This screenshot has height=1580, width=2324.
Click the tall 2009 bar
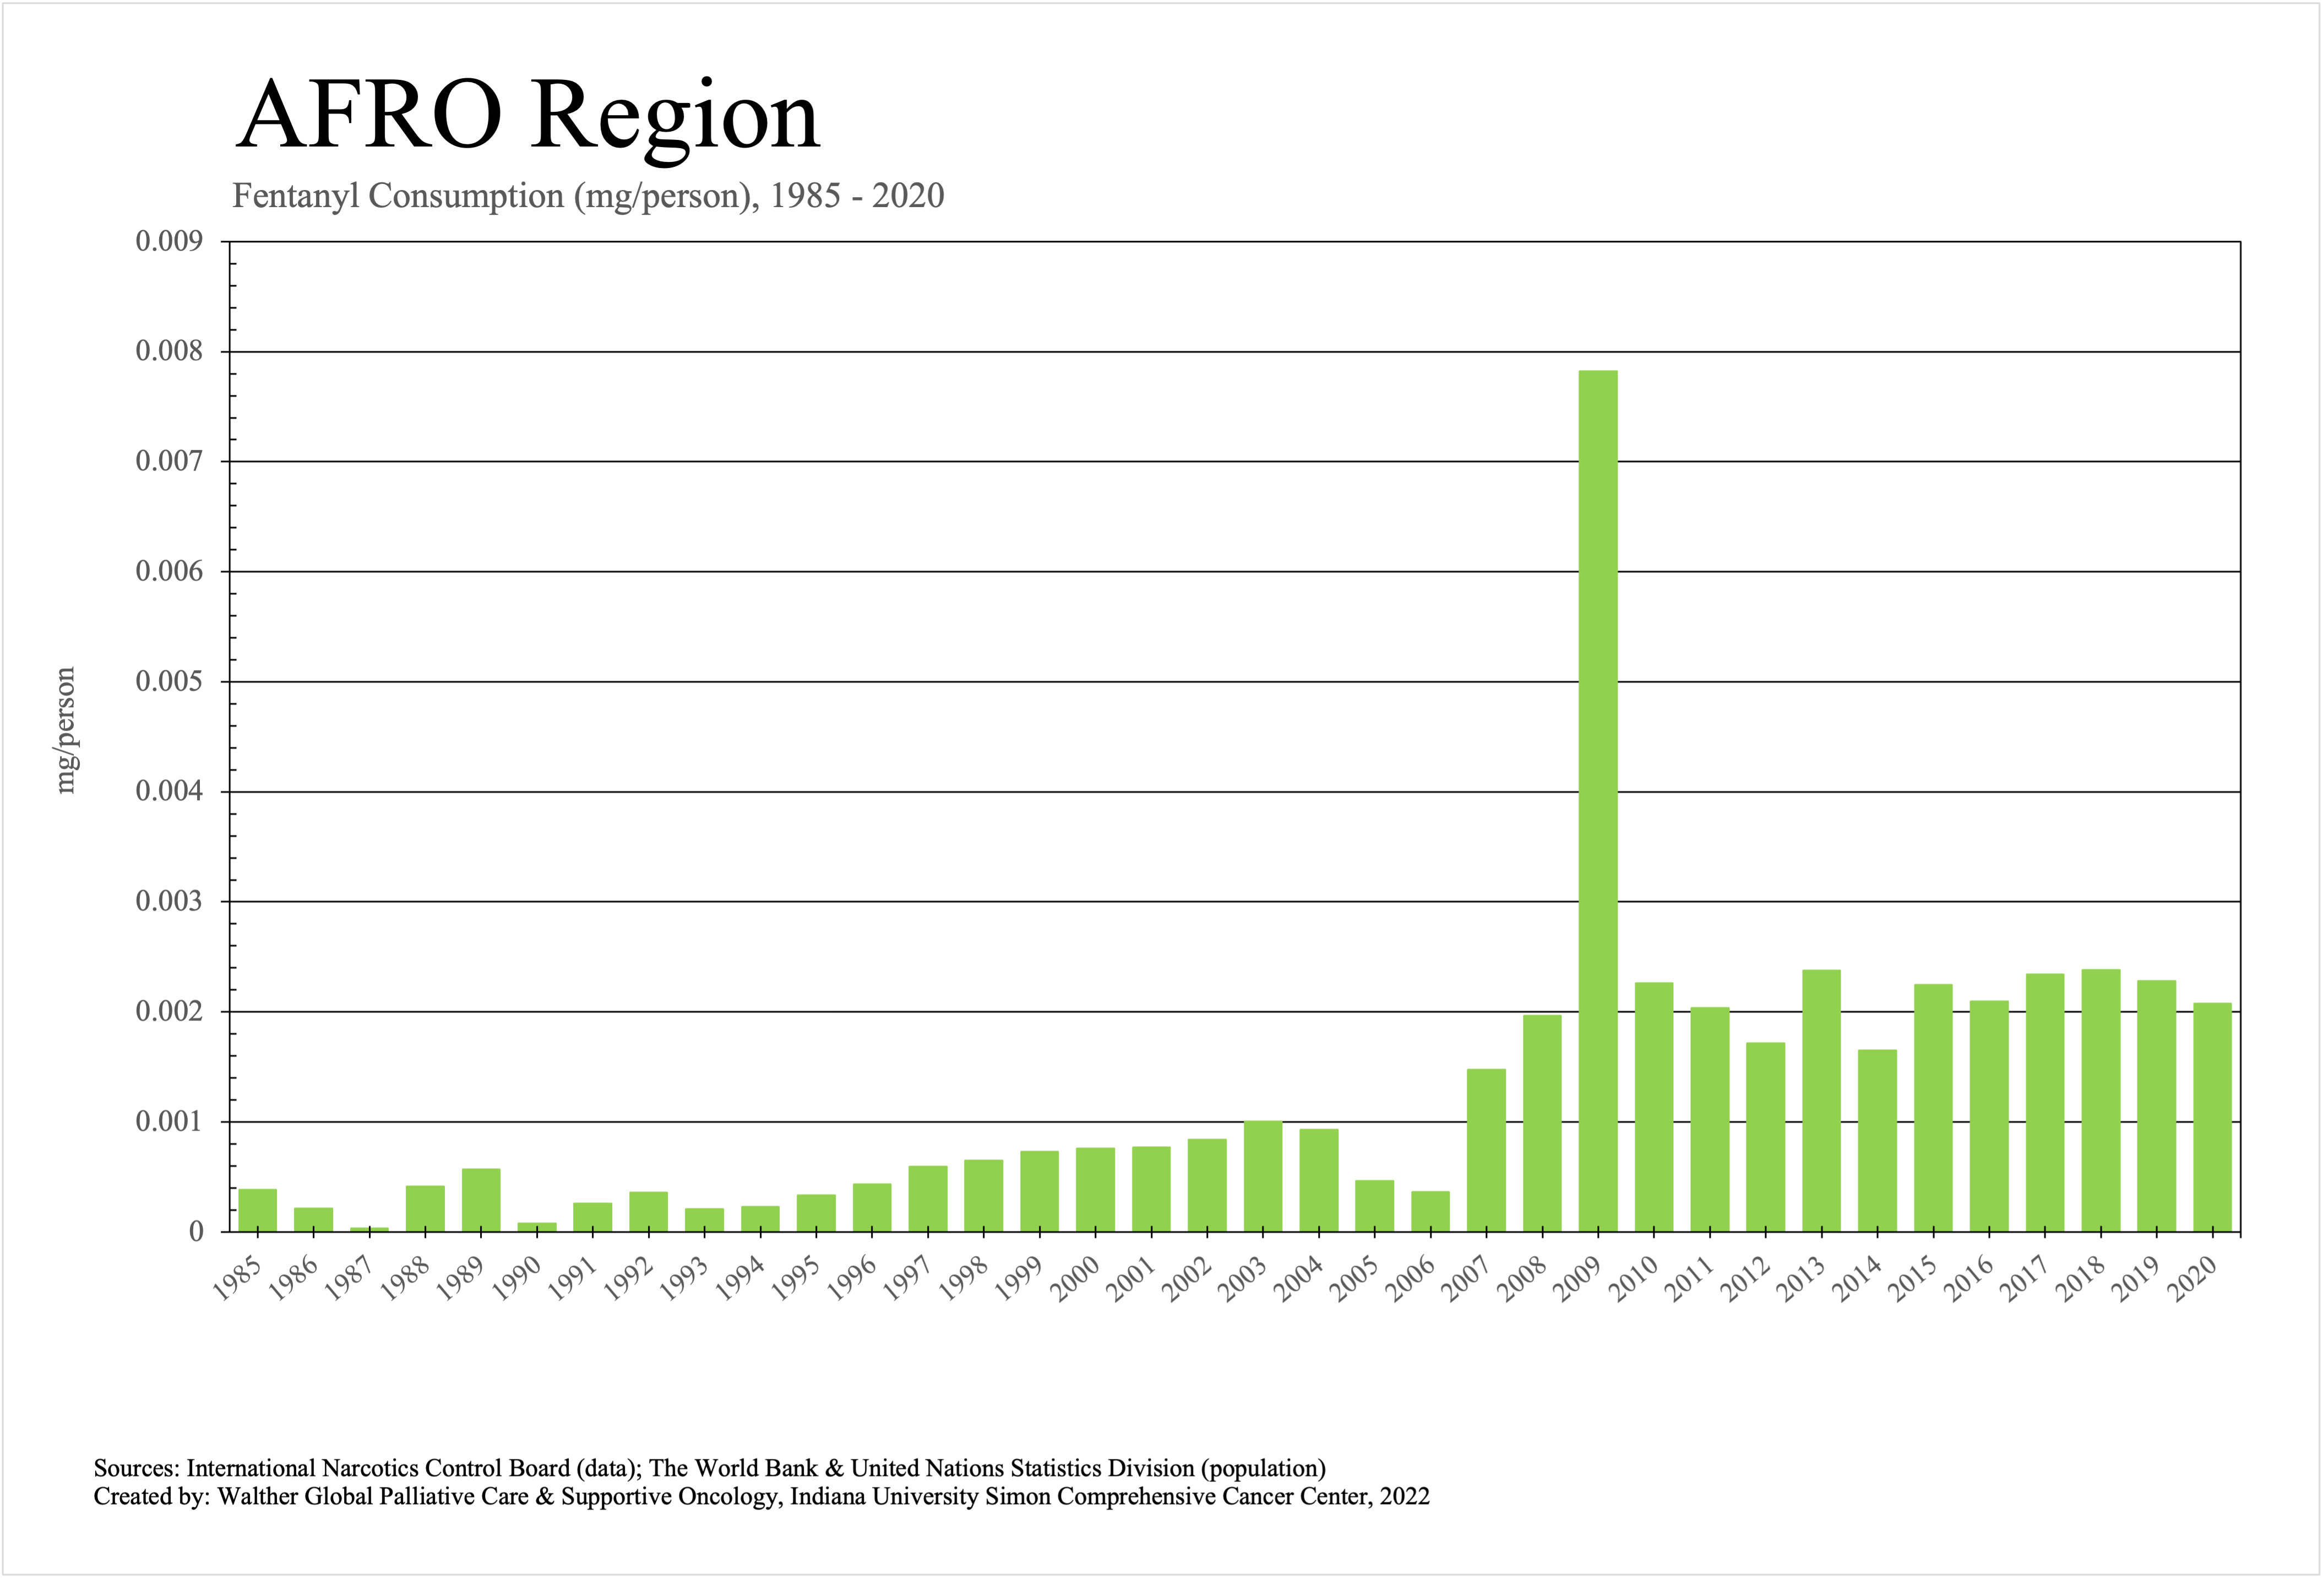pos(1598,800)
